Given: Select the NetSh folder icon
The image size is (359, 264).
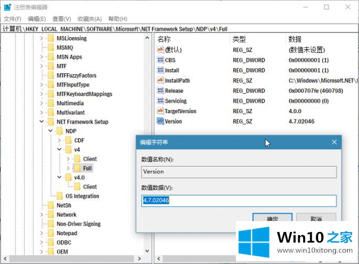Looking at the screenshot, I should [x=51, y=205].
